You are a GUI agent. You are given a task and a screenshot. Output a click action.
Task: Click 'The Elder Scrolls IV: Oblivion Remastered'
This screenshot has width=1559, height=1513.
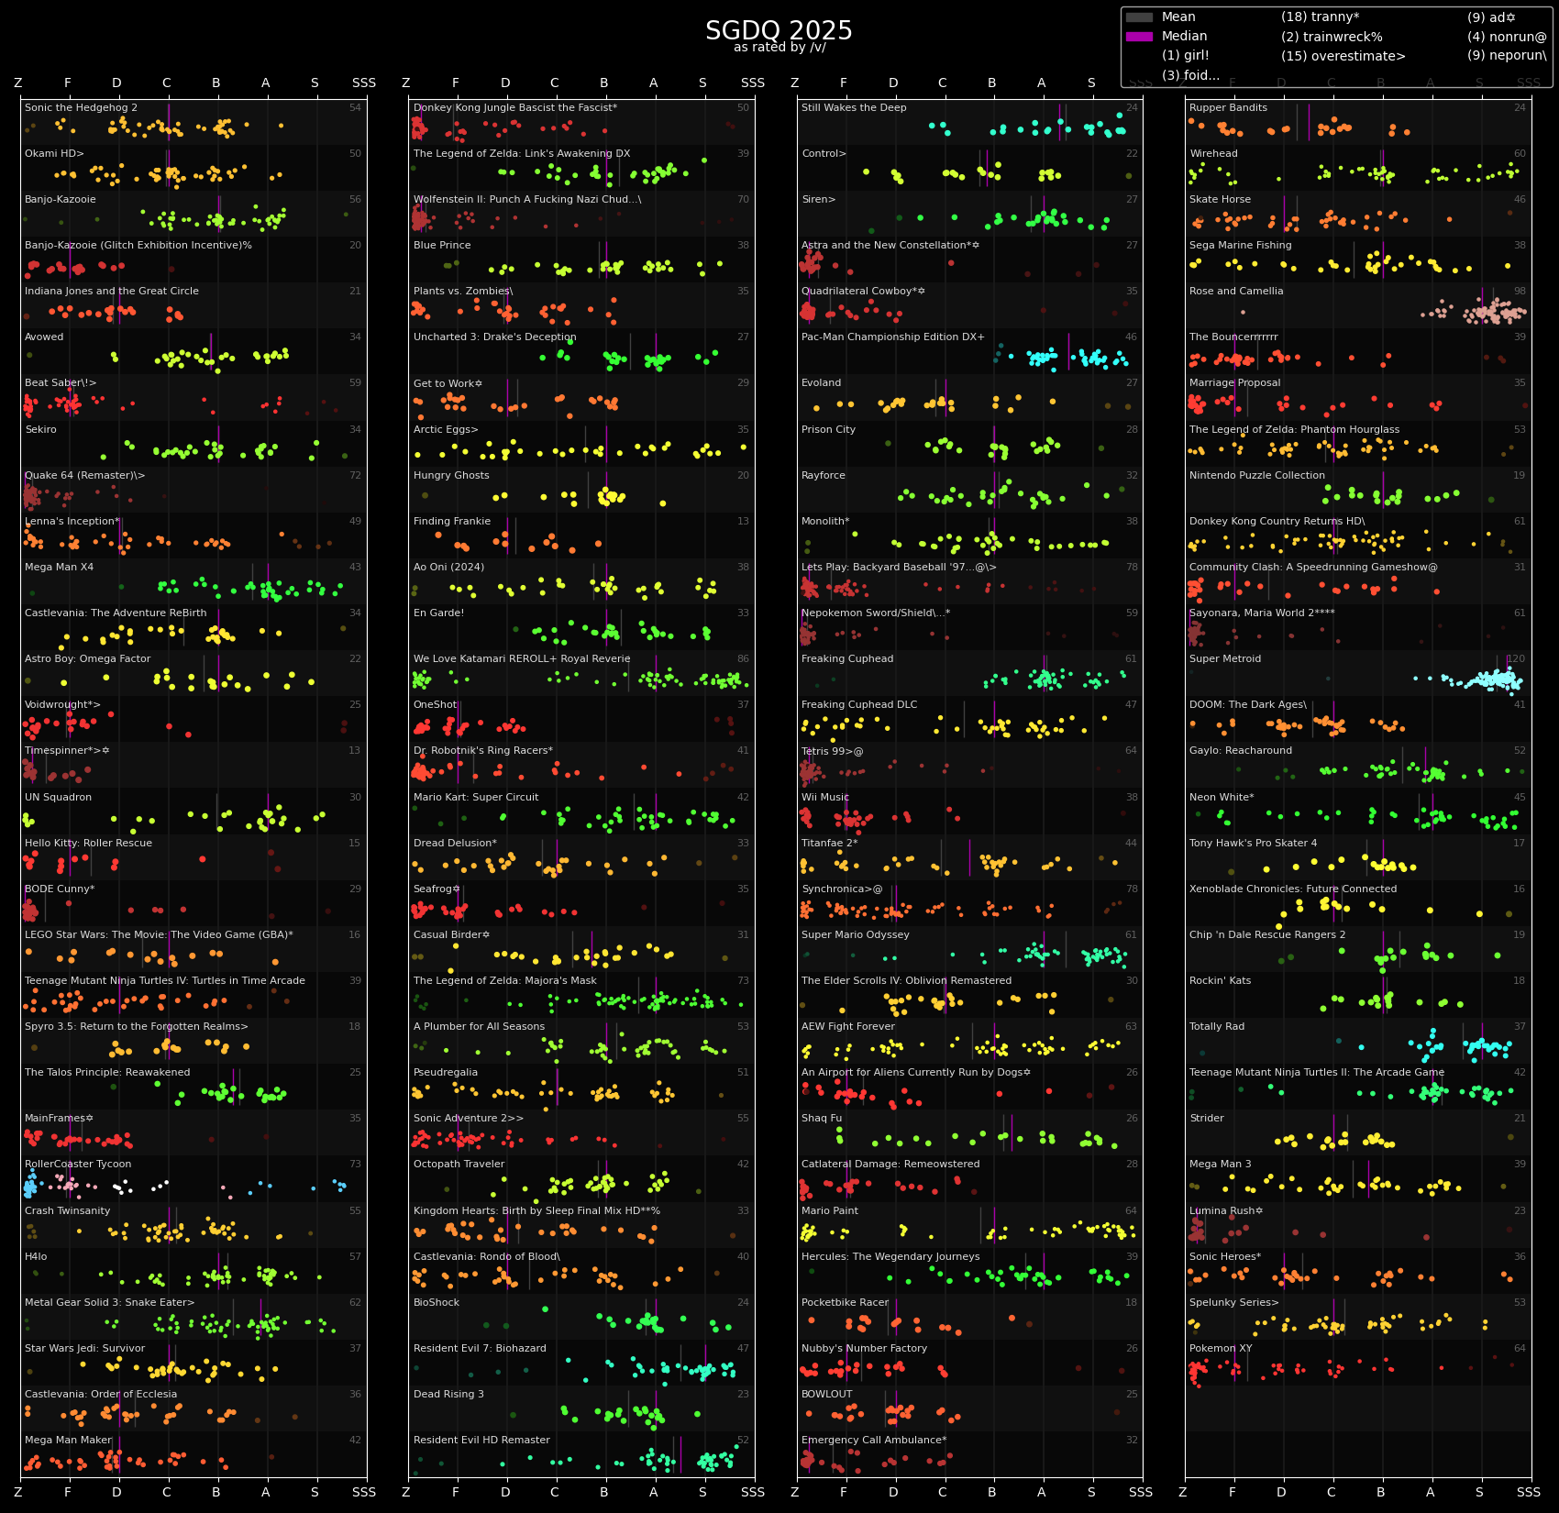[x=907, y=981]
